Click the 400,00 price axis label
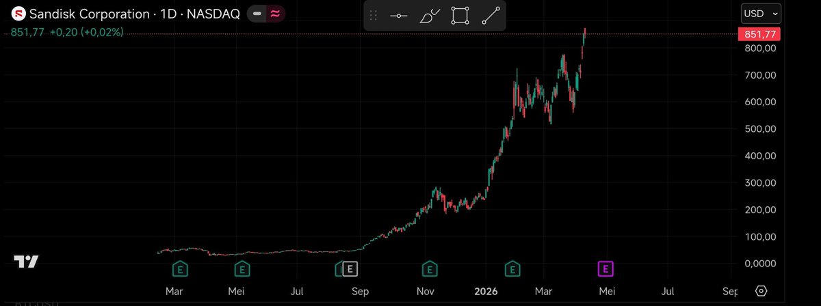This screenshot has height=306, width=821. 761,156
